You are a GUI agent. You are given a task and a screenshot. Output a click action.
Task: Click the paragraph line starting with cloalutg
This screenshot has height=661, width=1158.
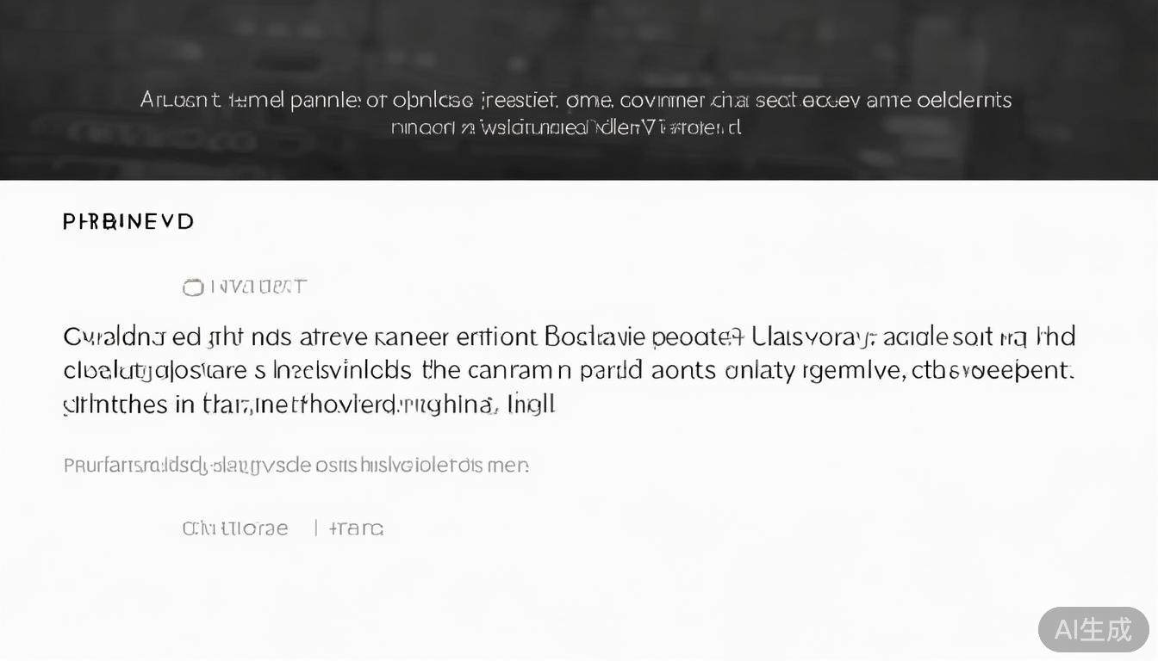569,371
